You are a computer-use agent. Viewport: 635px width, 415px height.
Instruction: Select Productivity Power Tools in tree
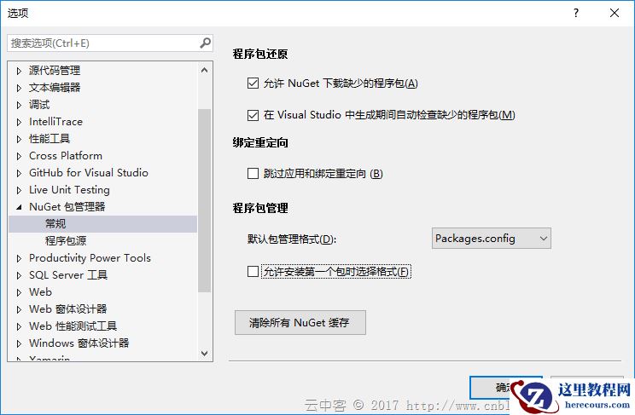[x=90, y=258]
